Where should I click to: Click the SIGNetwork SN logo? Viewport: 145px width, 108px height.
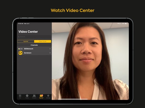20,49
